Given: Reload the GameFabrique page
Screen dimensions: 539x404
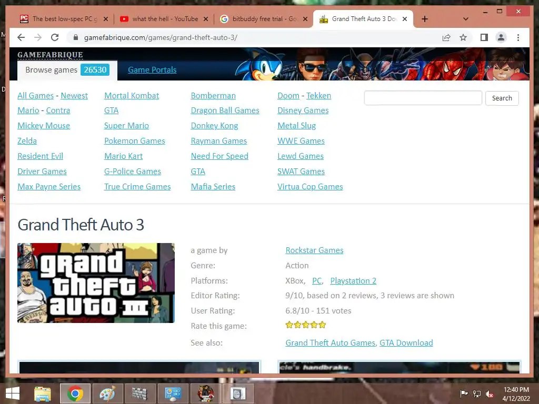Looking at the screenshot, I should pyautogui.click(x=55, y=37).
